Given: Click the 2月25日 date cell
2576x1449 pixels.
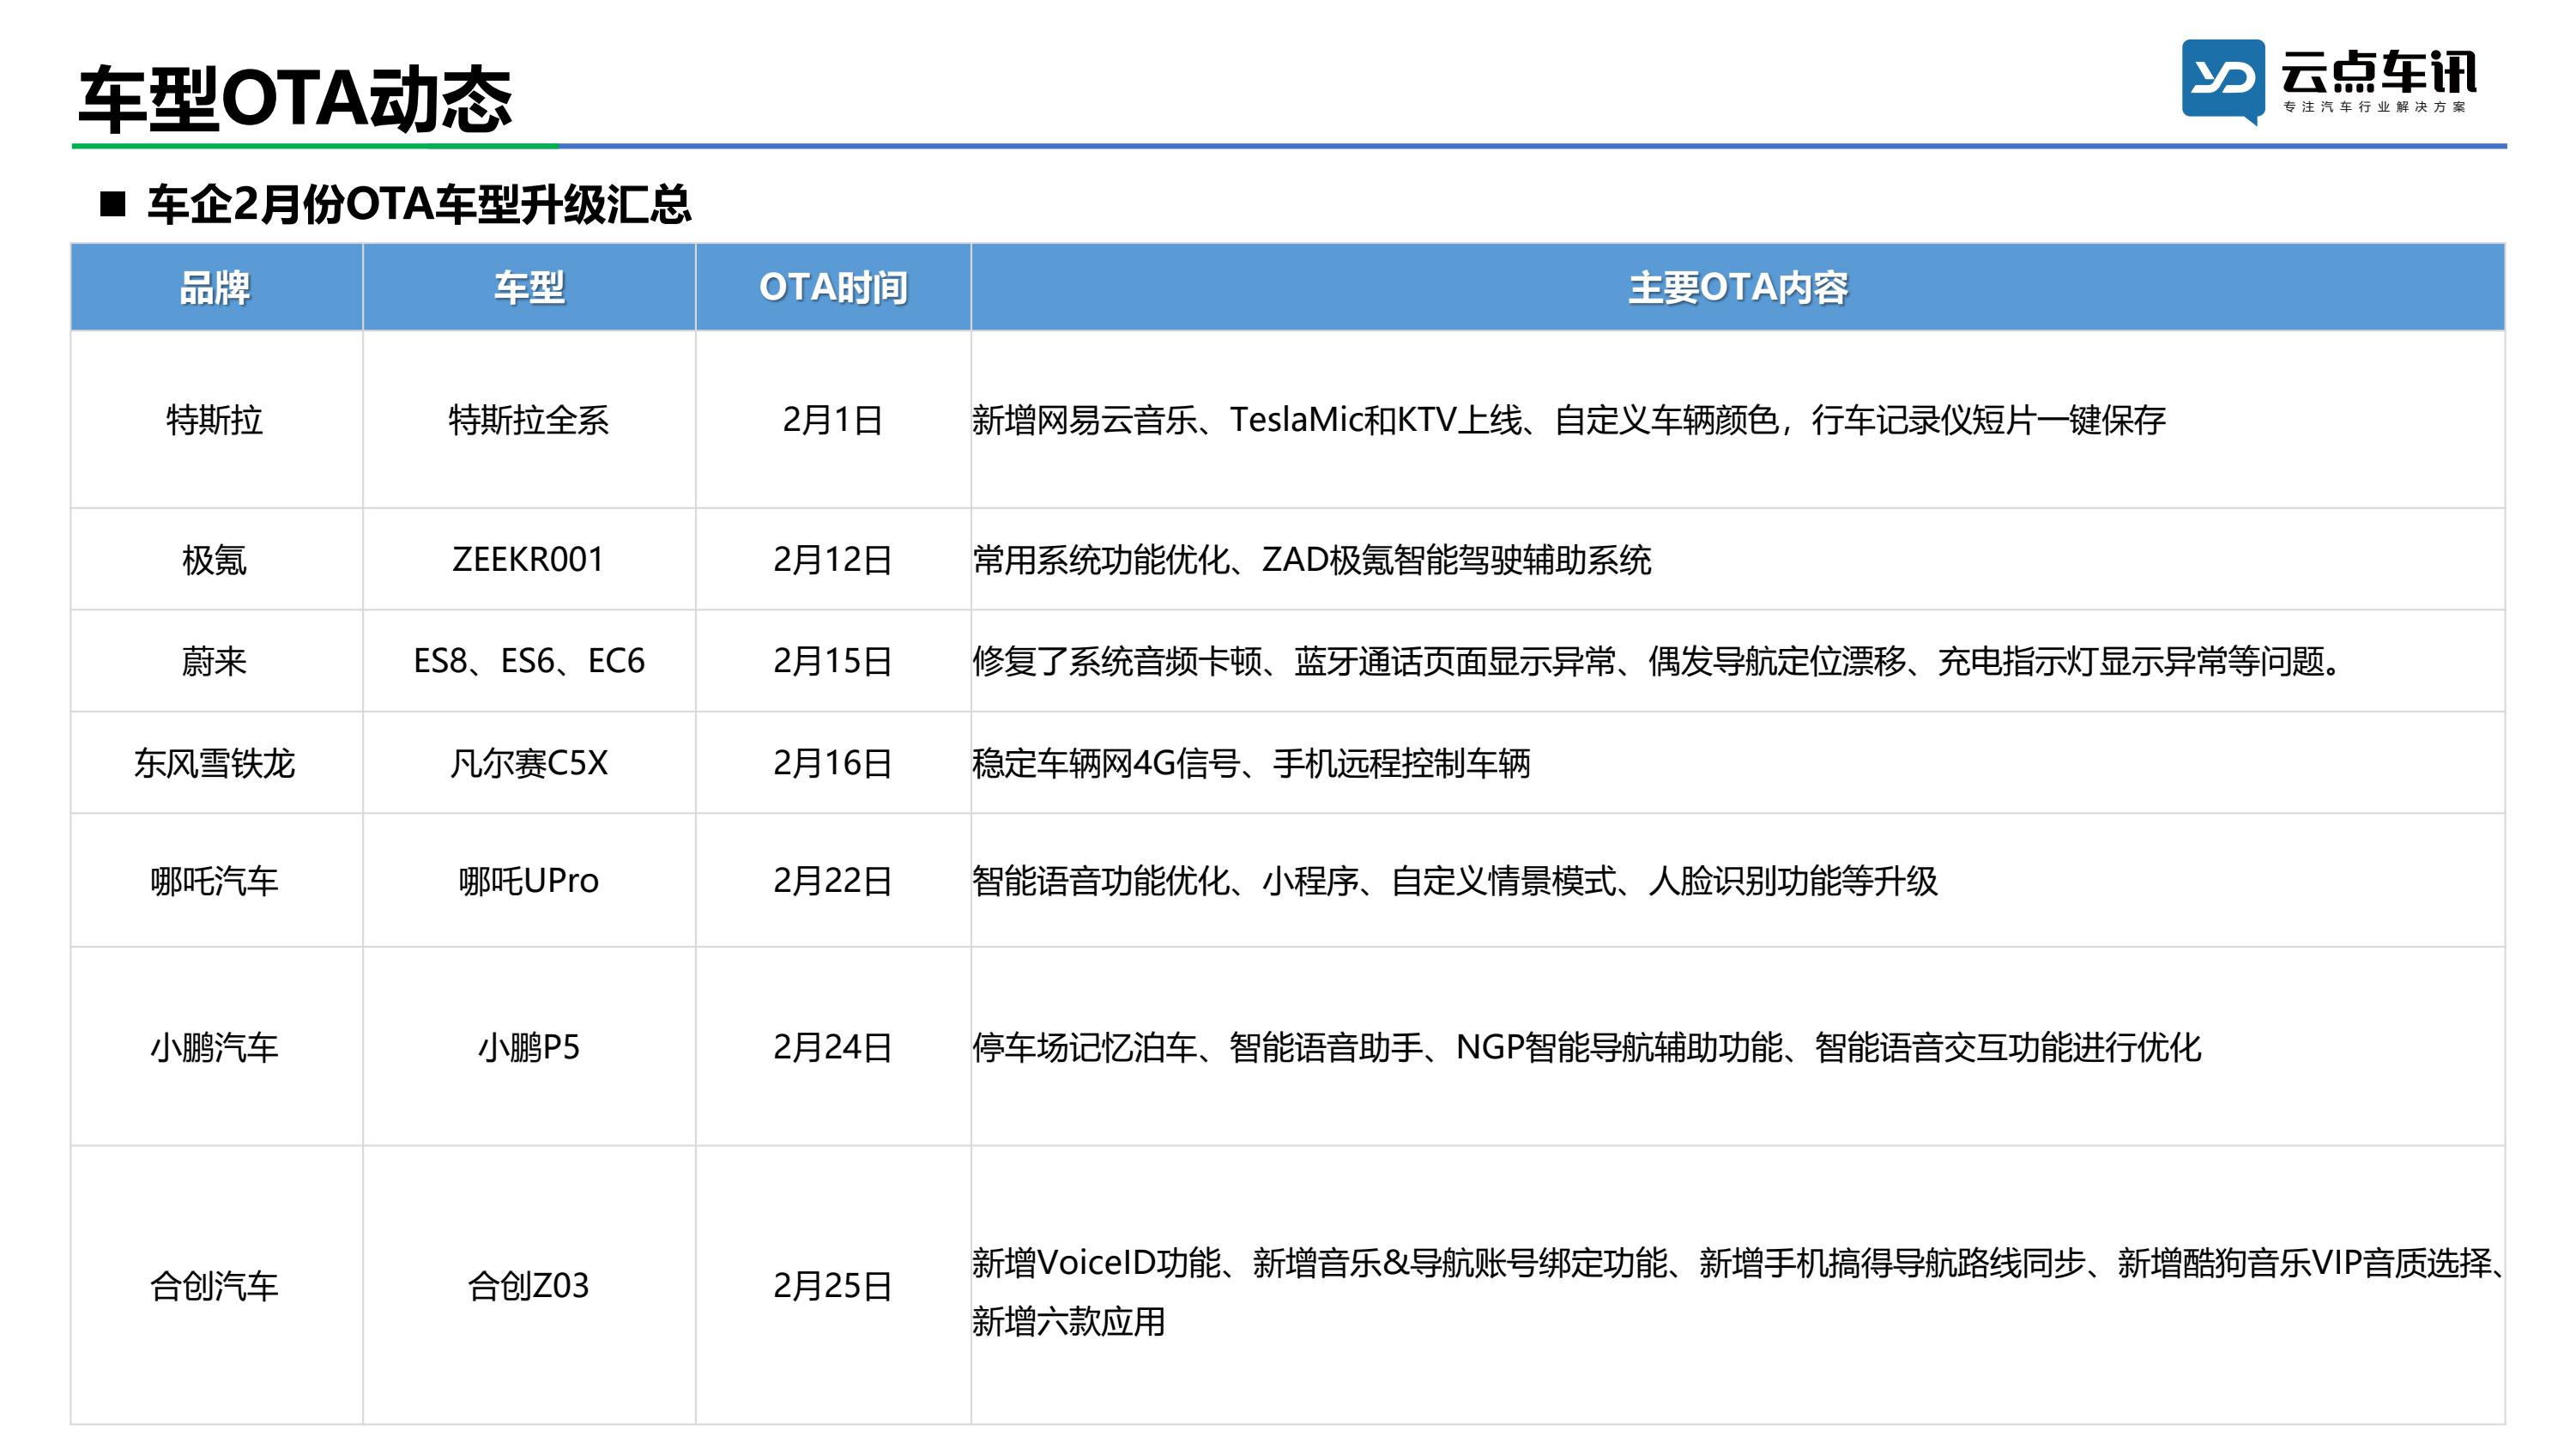Looking at the screenshot, I should coord(833,1286).
